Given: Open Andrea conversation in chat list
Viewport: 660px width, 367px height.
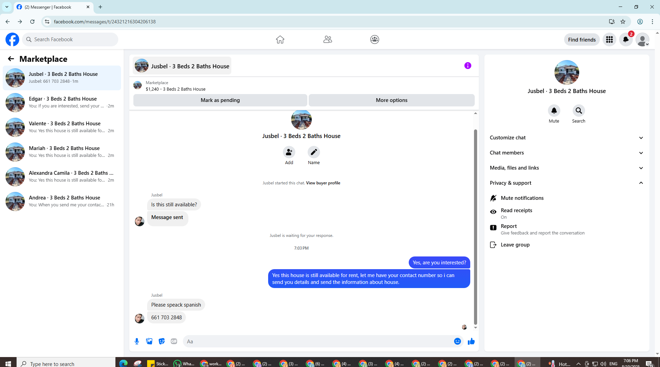Looking at the screenshot, I should coord(62,202).
